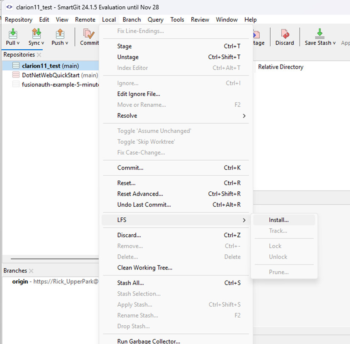Screen dimensions: 350x344
Task: Click the Save Stash toolbar icon
Action: (319, 34)
